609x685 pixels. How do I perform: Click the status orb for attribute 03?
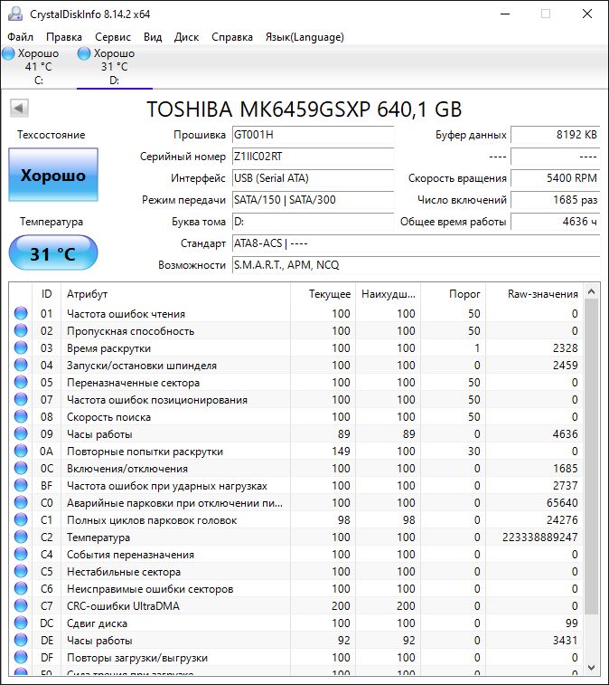pyautogui.click(x=21, y=347)
